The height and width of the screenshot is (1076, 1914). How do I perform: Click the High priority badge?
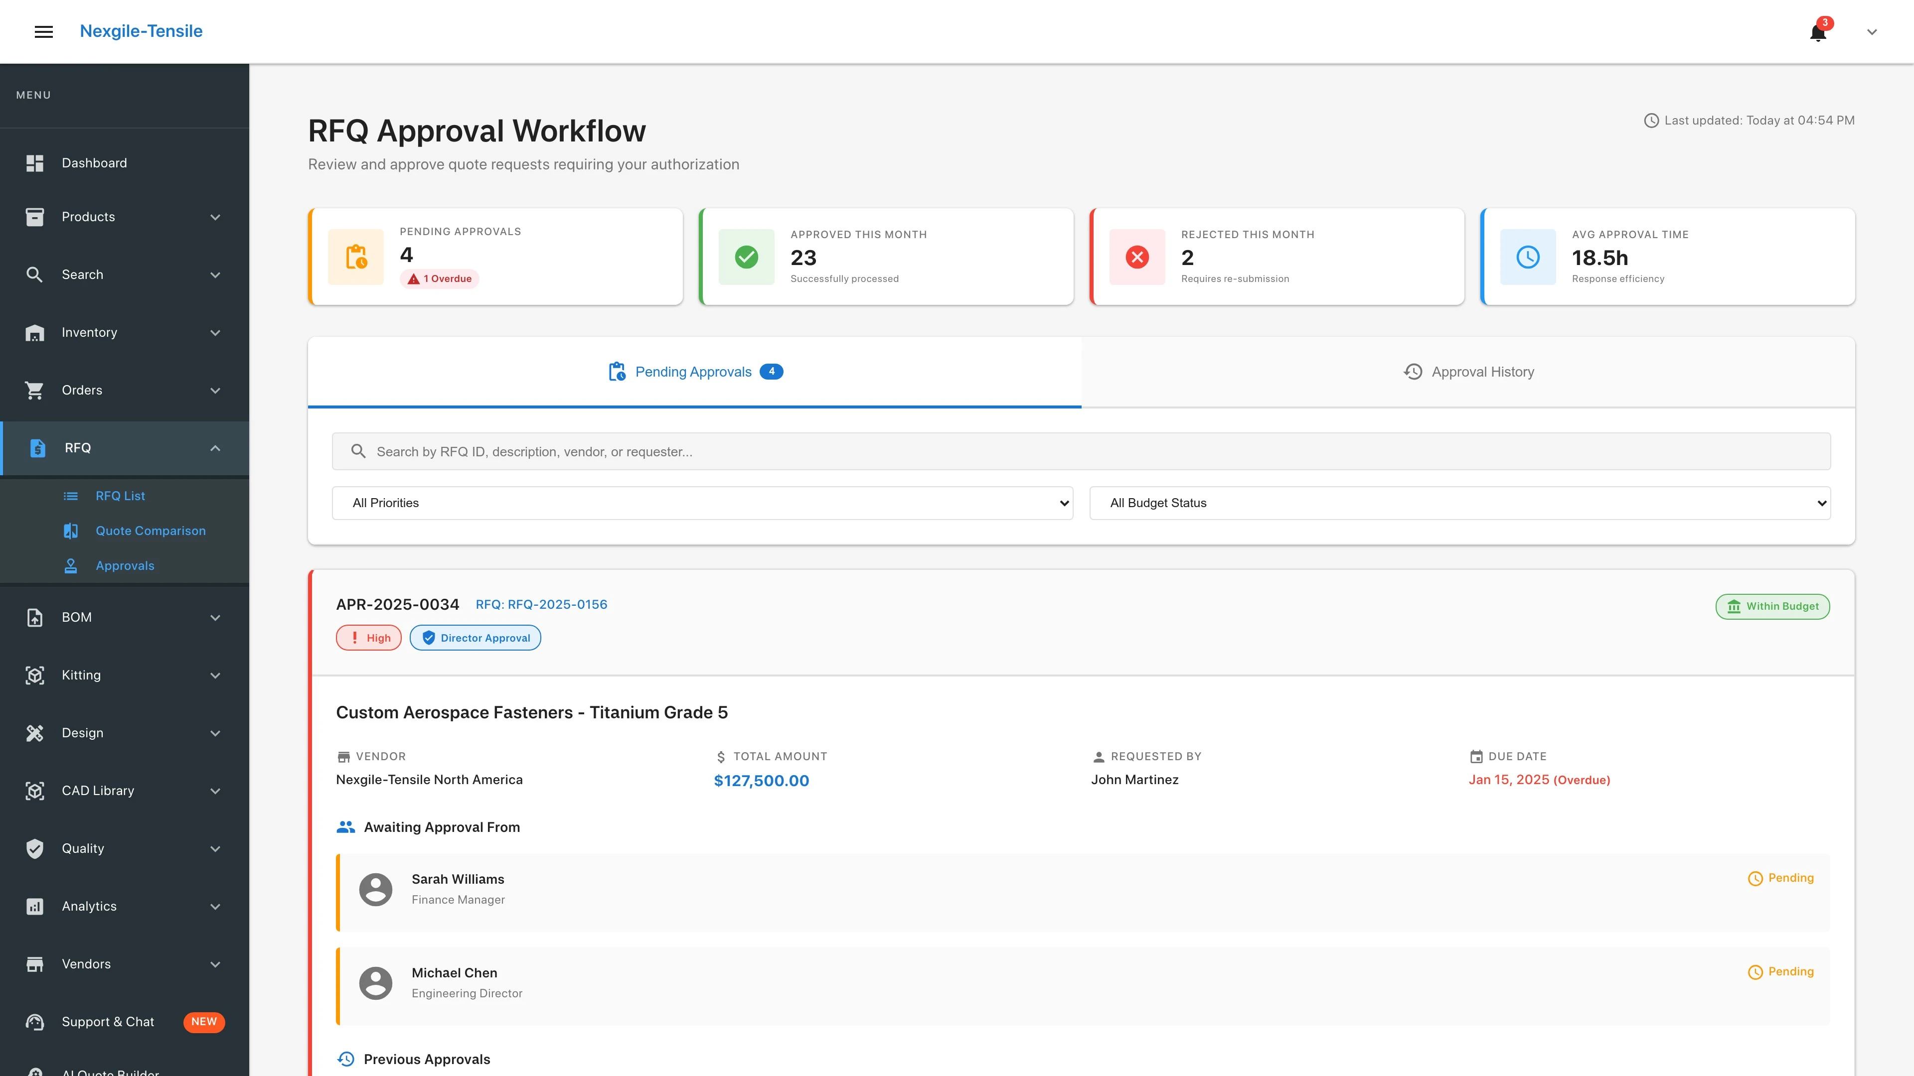368,637
